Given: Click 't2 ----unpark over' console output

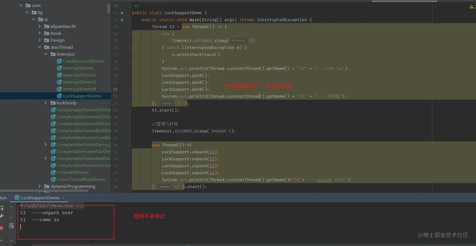Looking at the screenshot, I should point(47,213).
